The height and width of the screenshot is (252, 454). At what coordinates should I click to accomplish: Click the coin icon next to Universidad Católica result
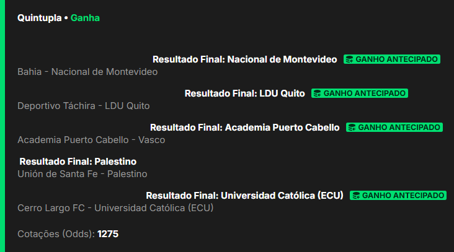pyautogui.click(x=356, y=196)
